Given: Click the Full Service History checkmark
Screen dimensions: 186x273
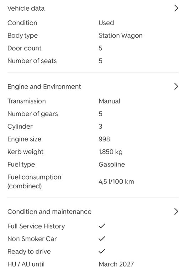Looking at the screenshot, I should click(102, 226).
